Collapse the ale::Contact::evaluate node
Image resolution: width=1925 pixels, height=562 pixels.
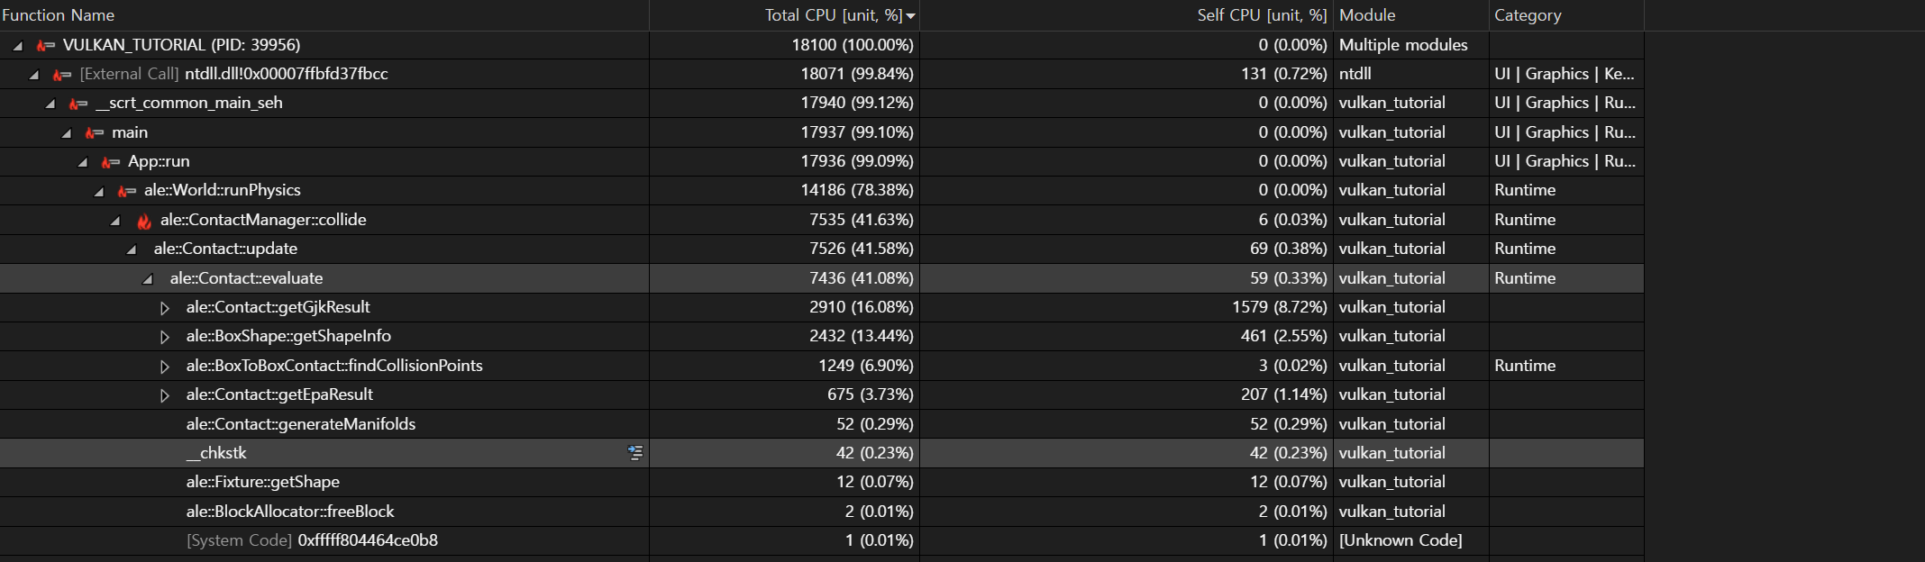click(148, 279)
